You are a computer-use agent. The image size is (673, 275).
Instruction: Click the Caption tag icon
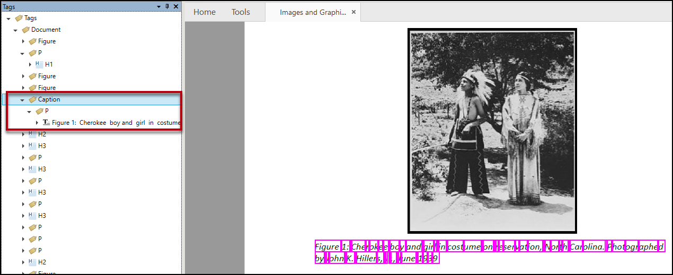tap(32, 99)
